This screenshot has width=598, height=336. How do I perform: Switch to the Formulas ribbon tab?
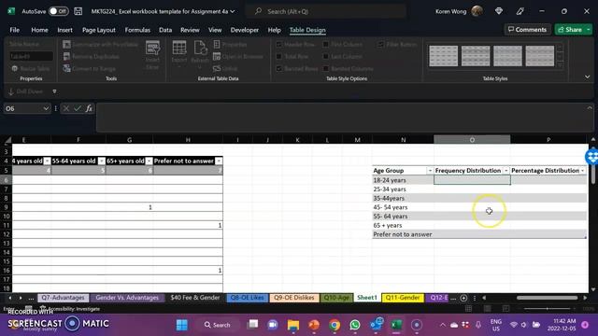[x=137, y=30]
